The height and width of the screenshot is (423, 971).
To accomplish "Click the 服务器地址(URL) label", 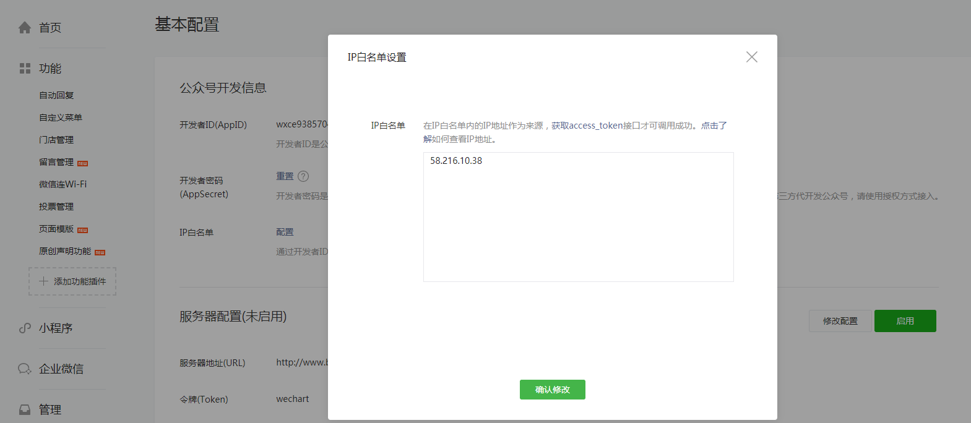I will pyautogui.click(x=212, y=363).
